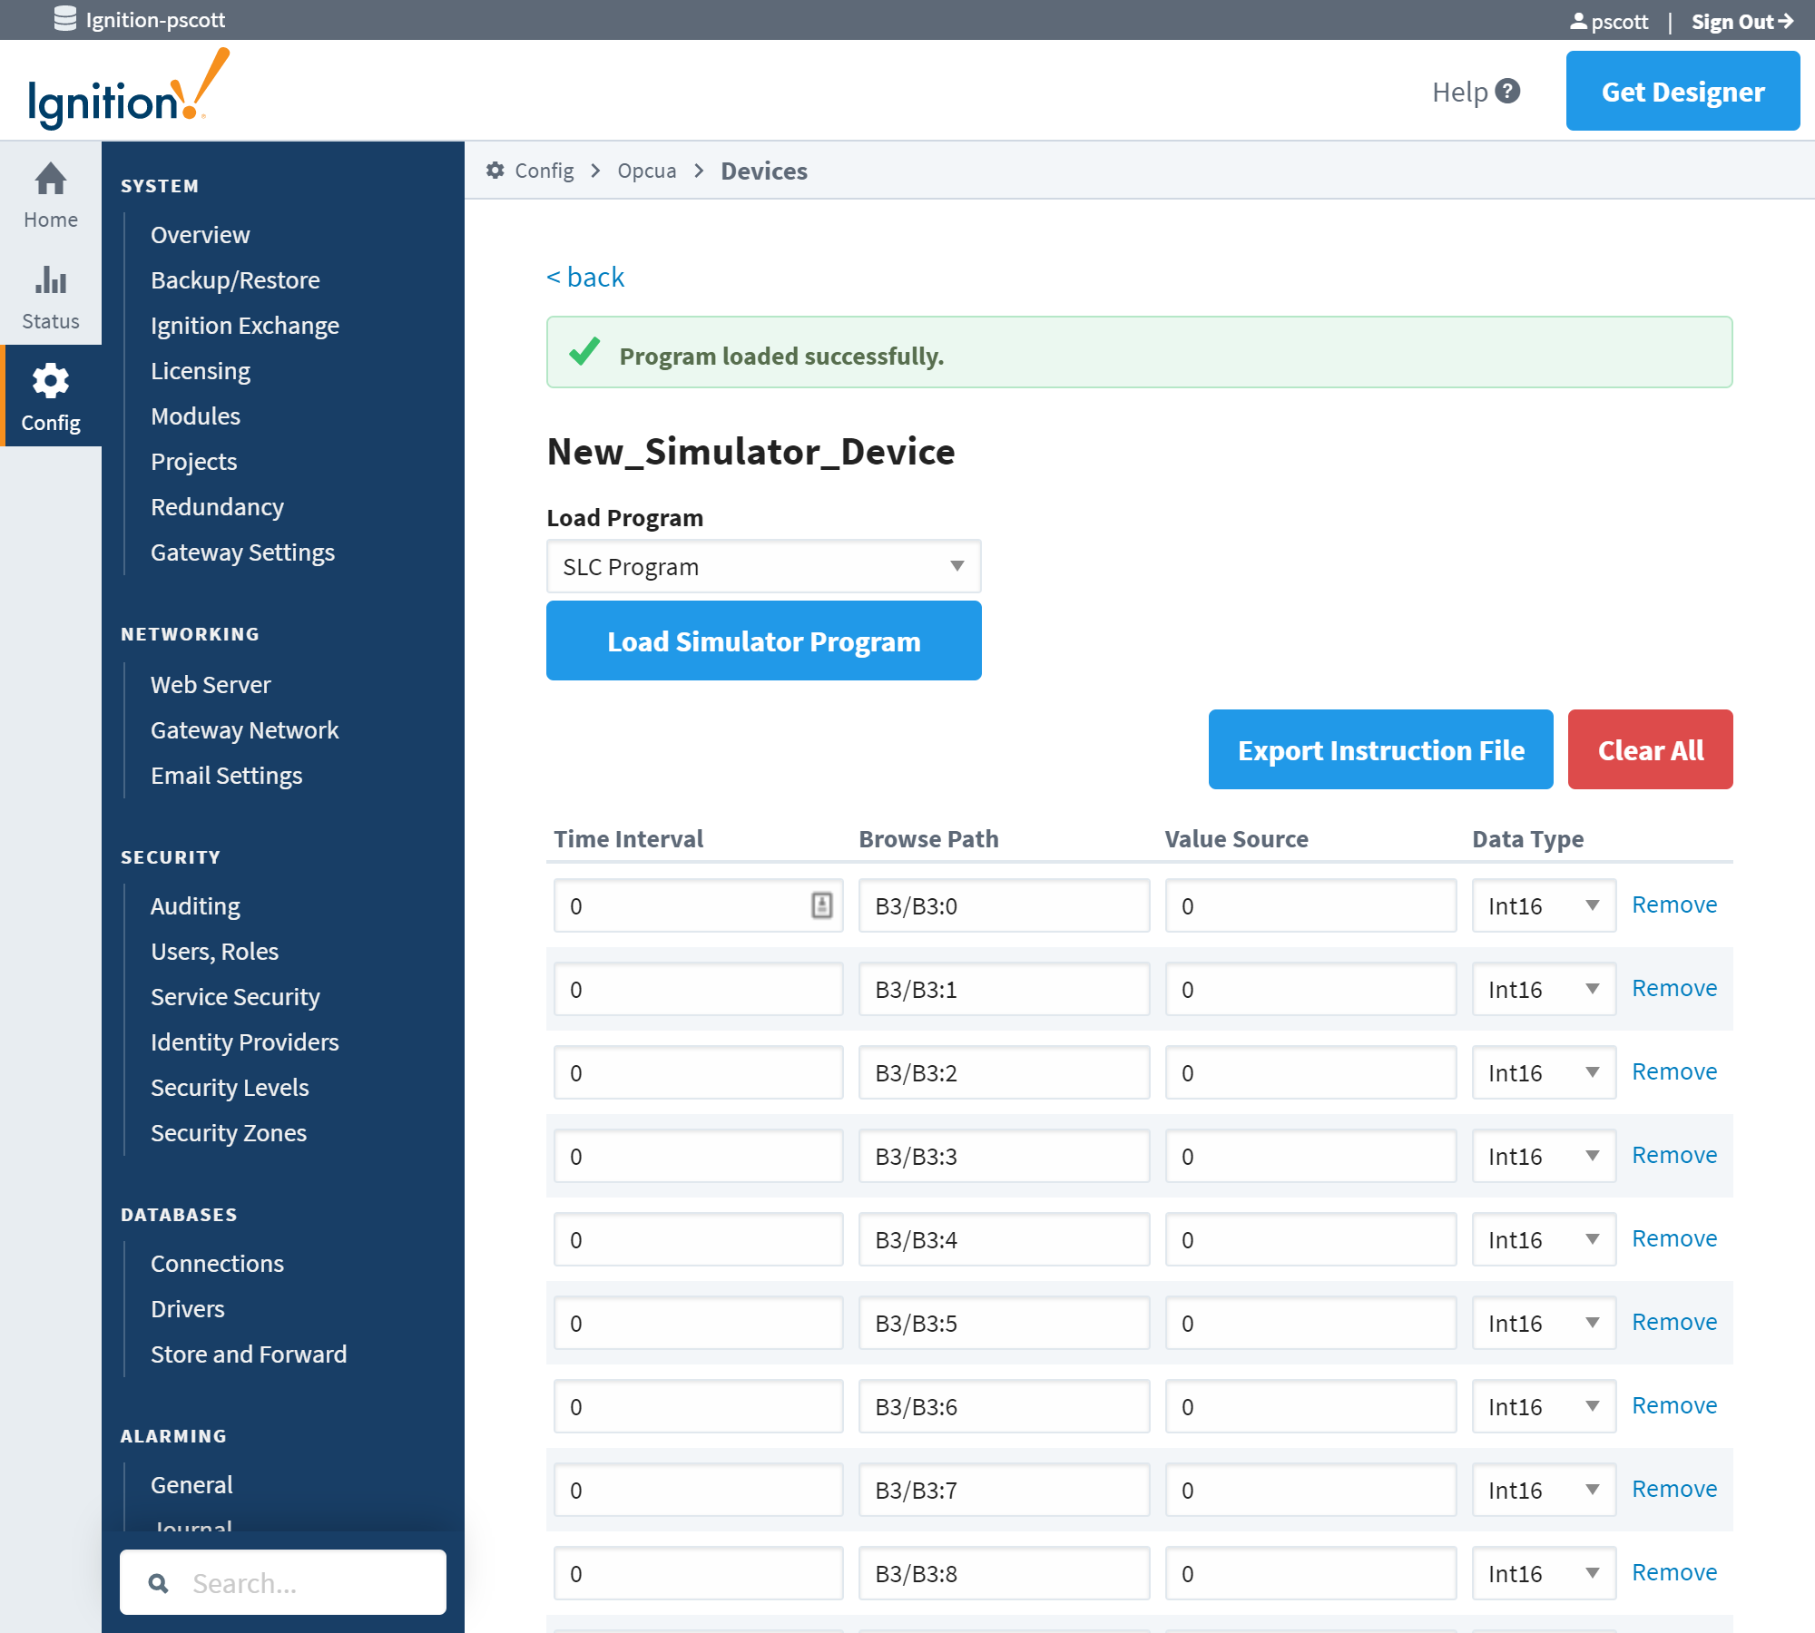This screenshot has width=1815, height=1633.
Task: Open Overview in System menu
Action: 200,234
